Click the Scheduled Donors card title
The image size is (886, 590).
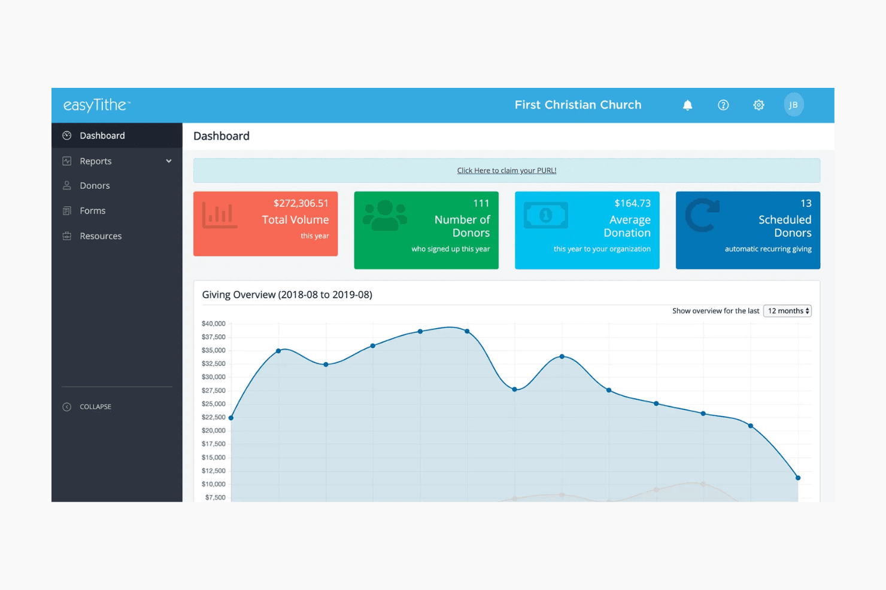click(x=785, y=227)
